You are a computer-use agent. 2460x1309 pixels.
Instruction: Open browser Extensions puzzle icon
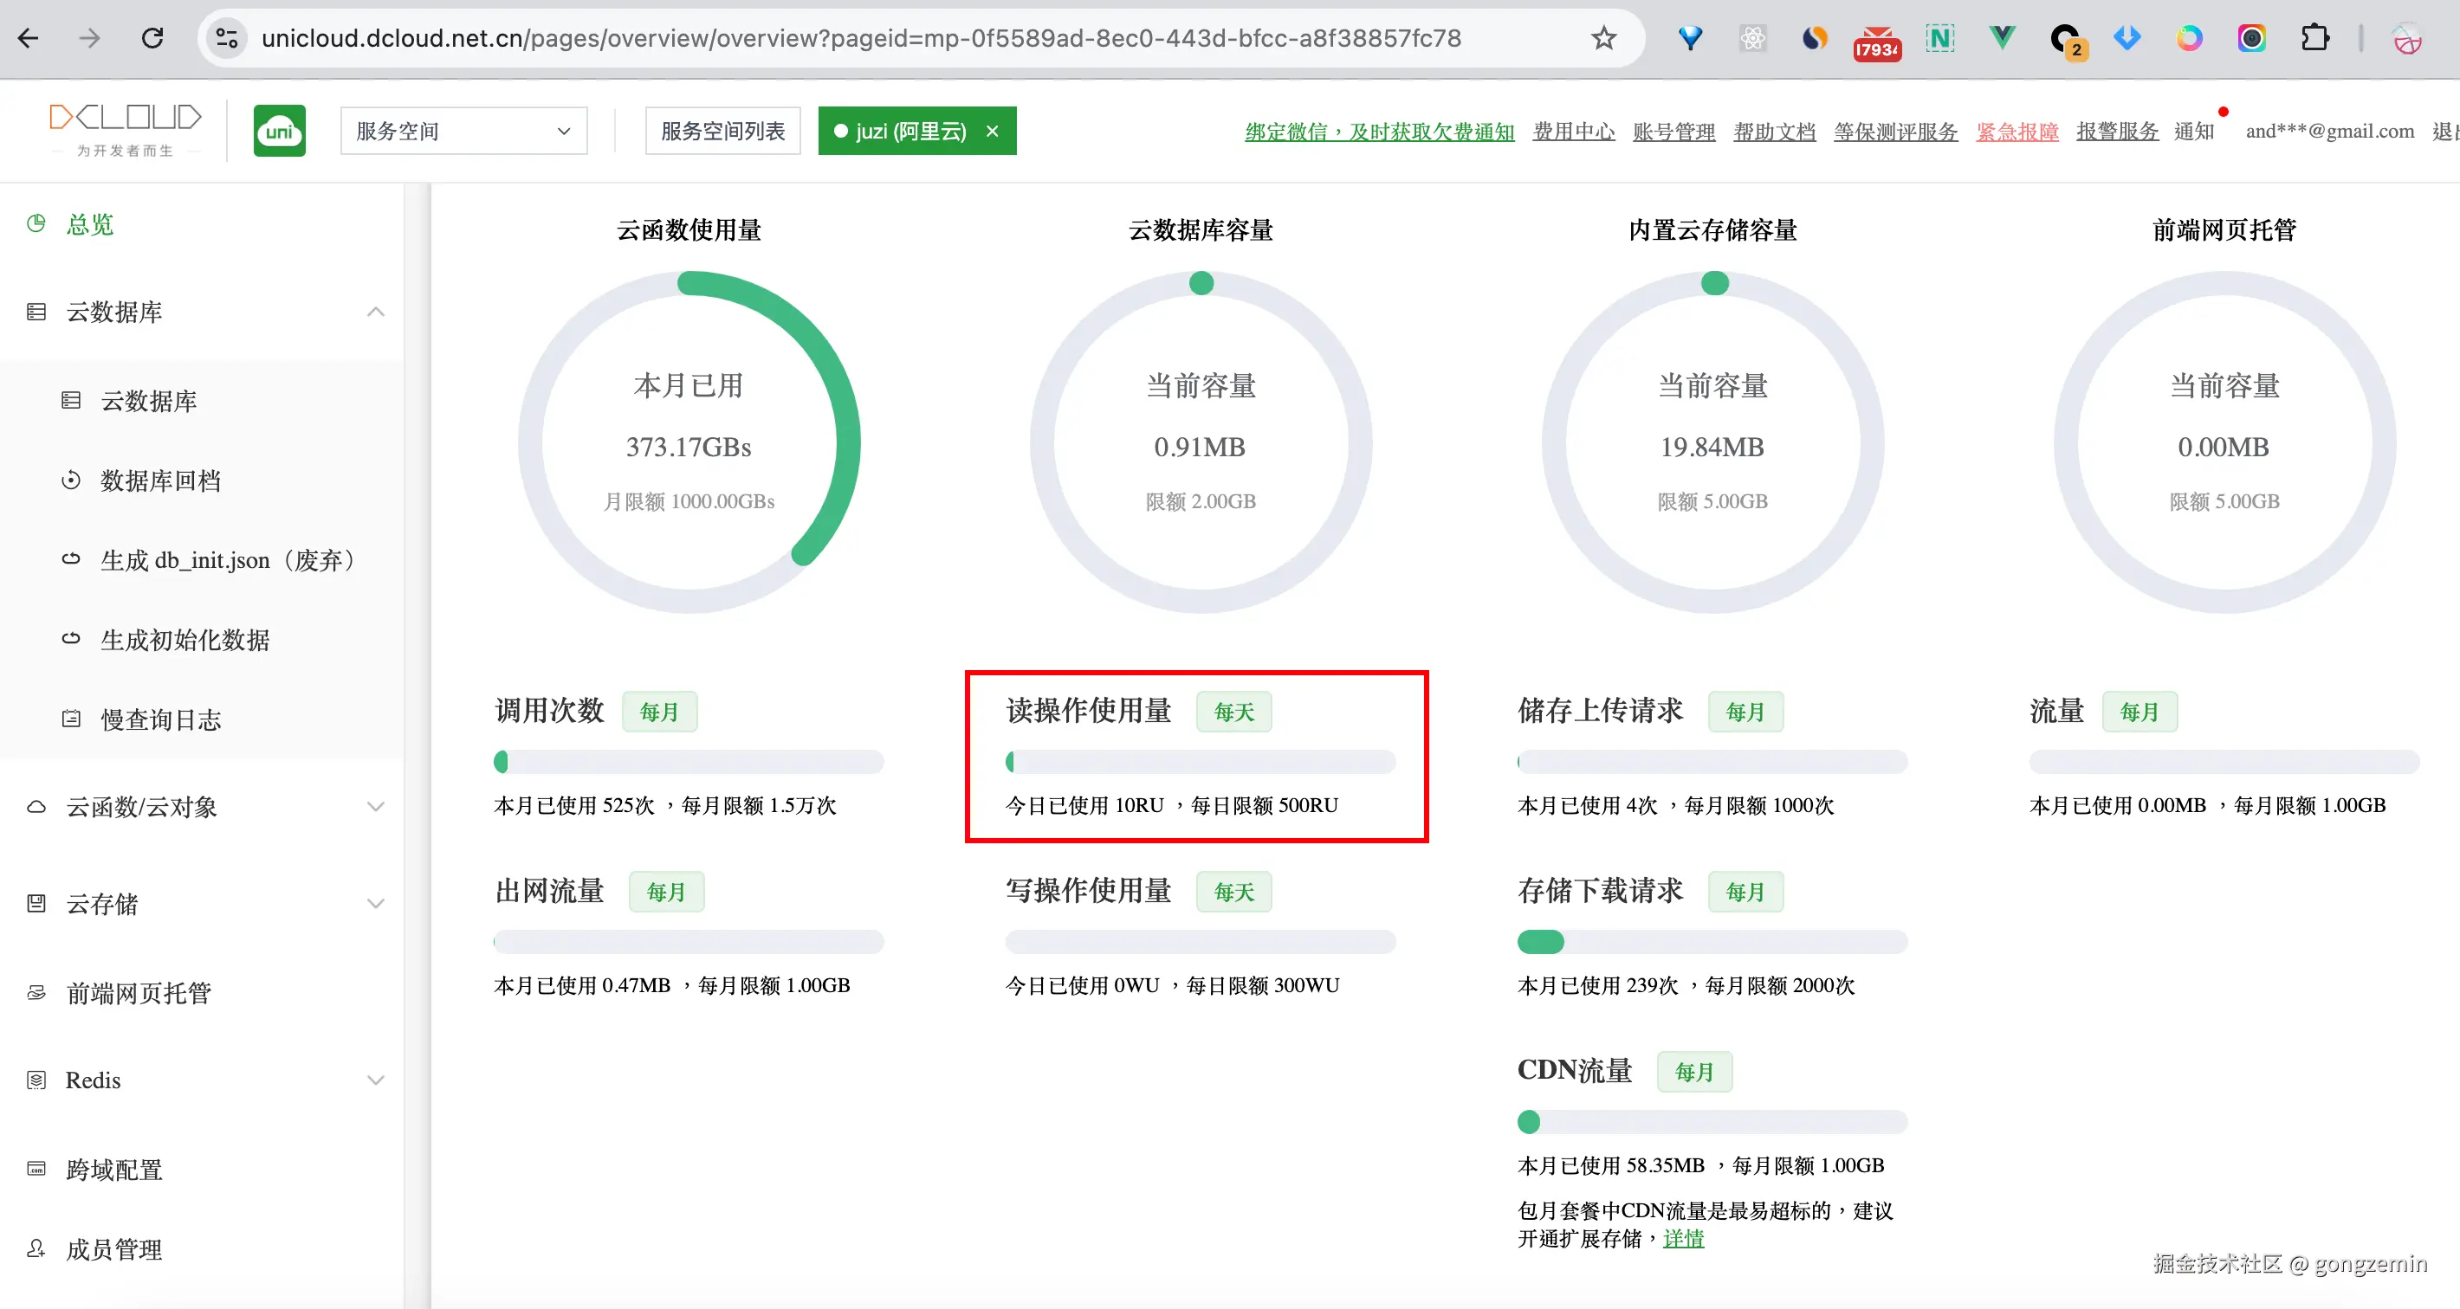[2314, 38]
